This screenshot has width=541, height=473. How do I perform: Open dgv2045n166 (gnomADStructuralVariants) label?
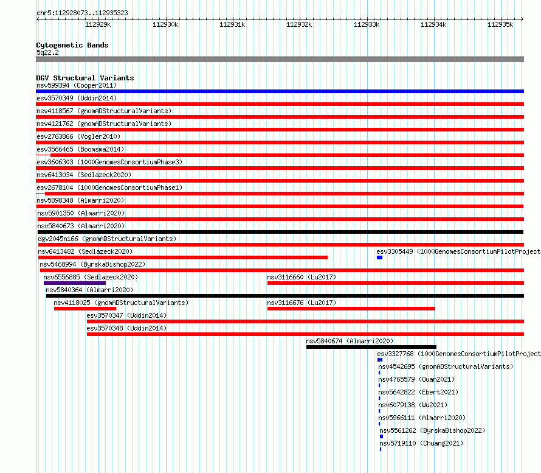[x=107, y=239]
